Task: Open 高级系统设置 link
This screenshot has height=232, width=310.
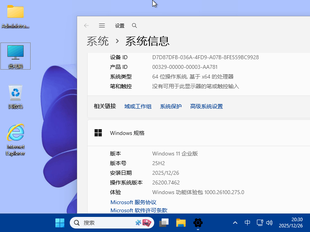Action: (x=206, y=106)
